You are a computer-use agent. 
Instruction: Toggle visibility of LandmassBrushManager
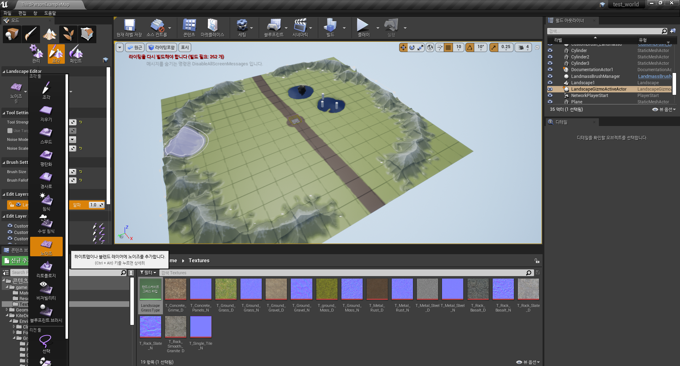550,76
